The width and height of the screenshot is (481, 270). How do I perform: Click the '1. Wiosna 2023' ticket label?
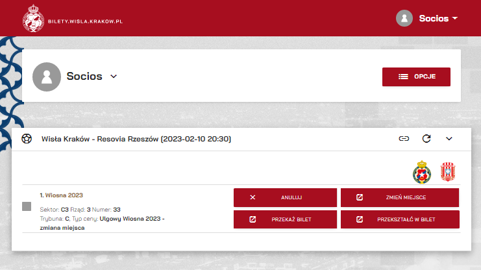(62, 195)
